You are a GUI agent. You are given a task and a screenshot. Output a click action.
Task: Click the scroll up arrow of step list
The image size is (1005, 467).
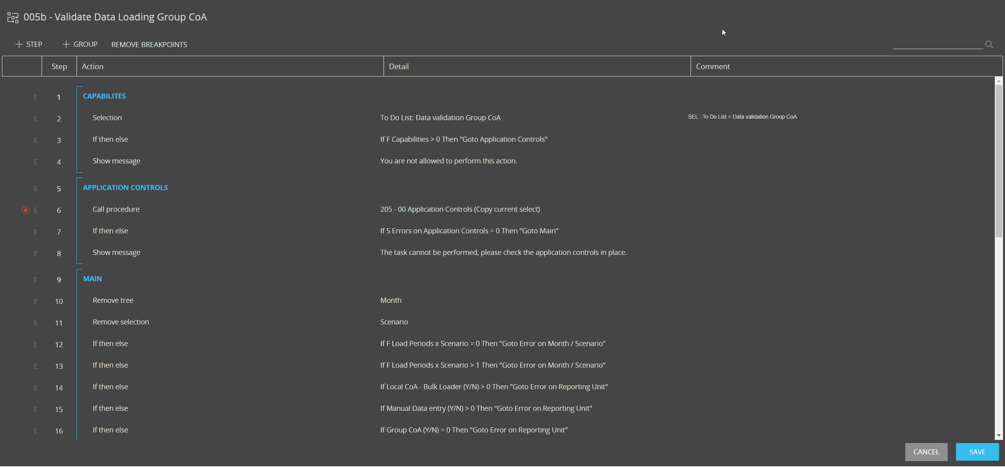[x=999, y=81]
